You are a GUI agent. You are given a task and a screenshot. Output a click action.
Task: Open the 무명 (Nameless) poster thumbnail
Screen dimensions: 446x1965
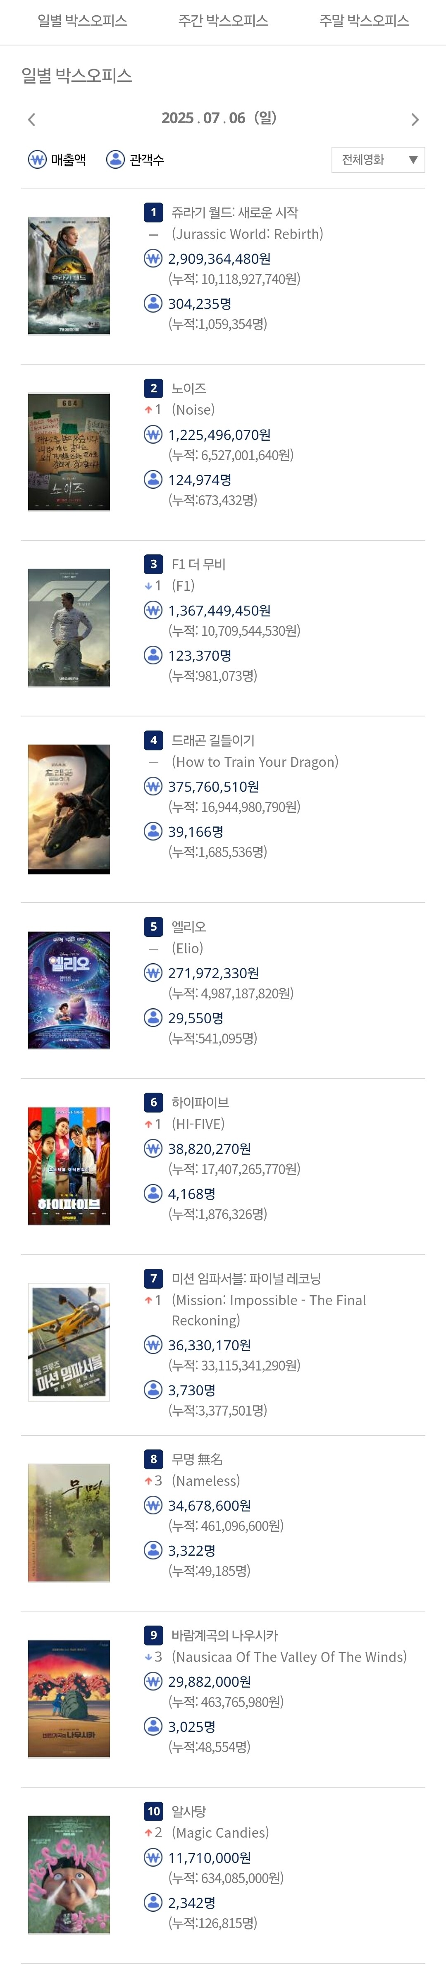pyautogui.click(x=69, y=1523)
